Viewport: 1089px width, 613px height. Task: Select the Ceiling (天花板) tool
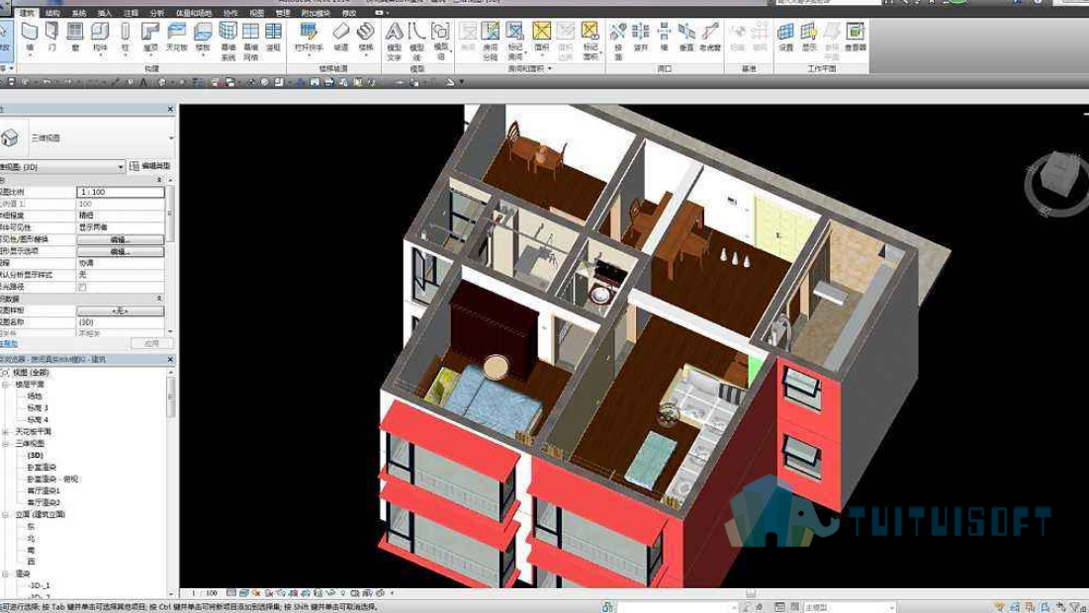click(x=176, y=37)
